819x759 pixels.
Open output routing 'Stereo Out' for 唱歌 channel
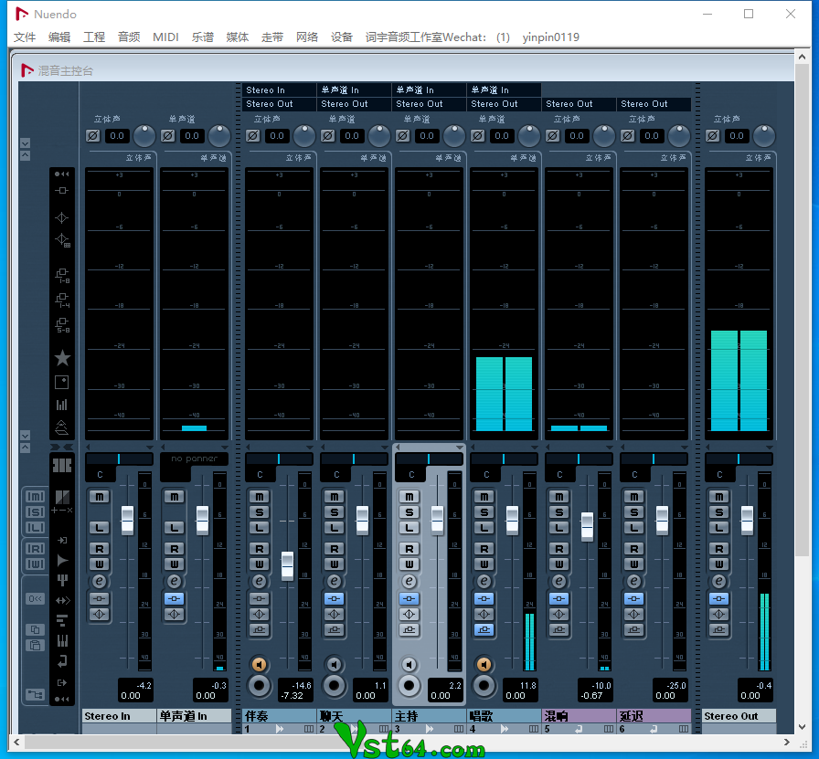coord(504,104)
